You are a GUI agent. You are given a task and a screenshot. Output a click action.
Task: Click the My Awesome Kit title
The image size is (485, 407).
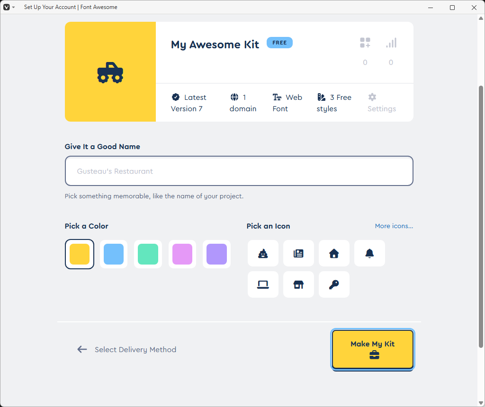215,44
